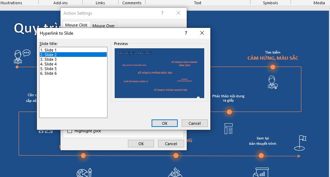Open the Symbols ribbon group
The image size is (330, 177).
271,3
